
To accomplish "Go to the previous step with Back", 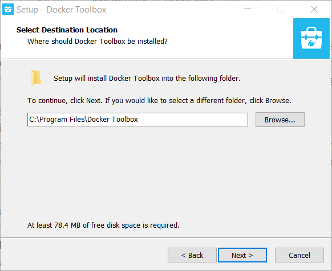I will 192,255.
